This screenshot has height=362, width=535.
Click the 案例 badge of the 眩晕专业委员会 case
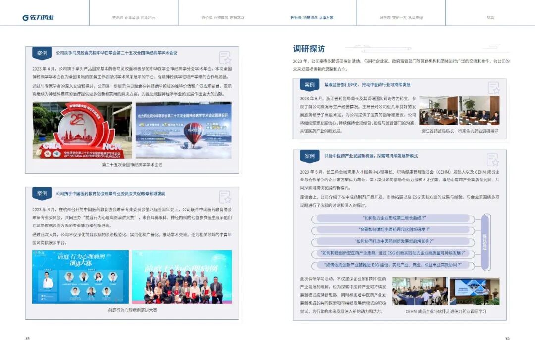pos(42,193)
